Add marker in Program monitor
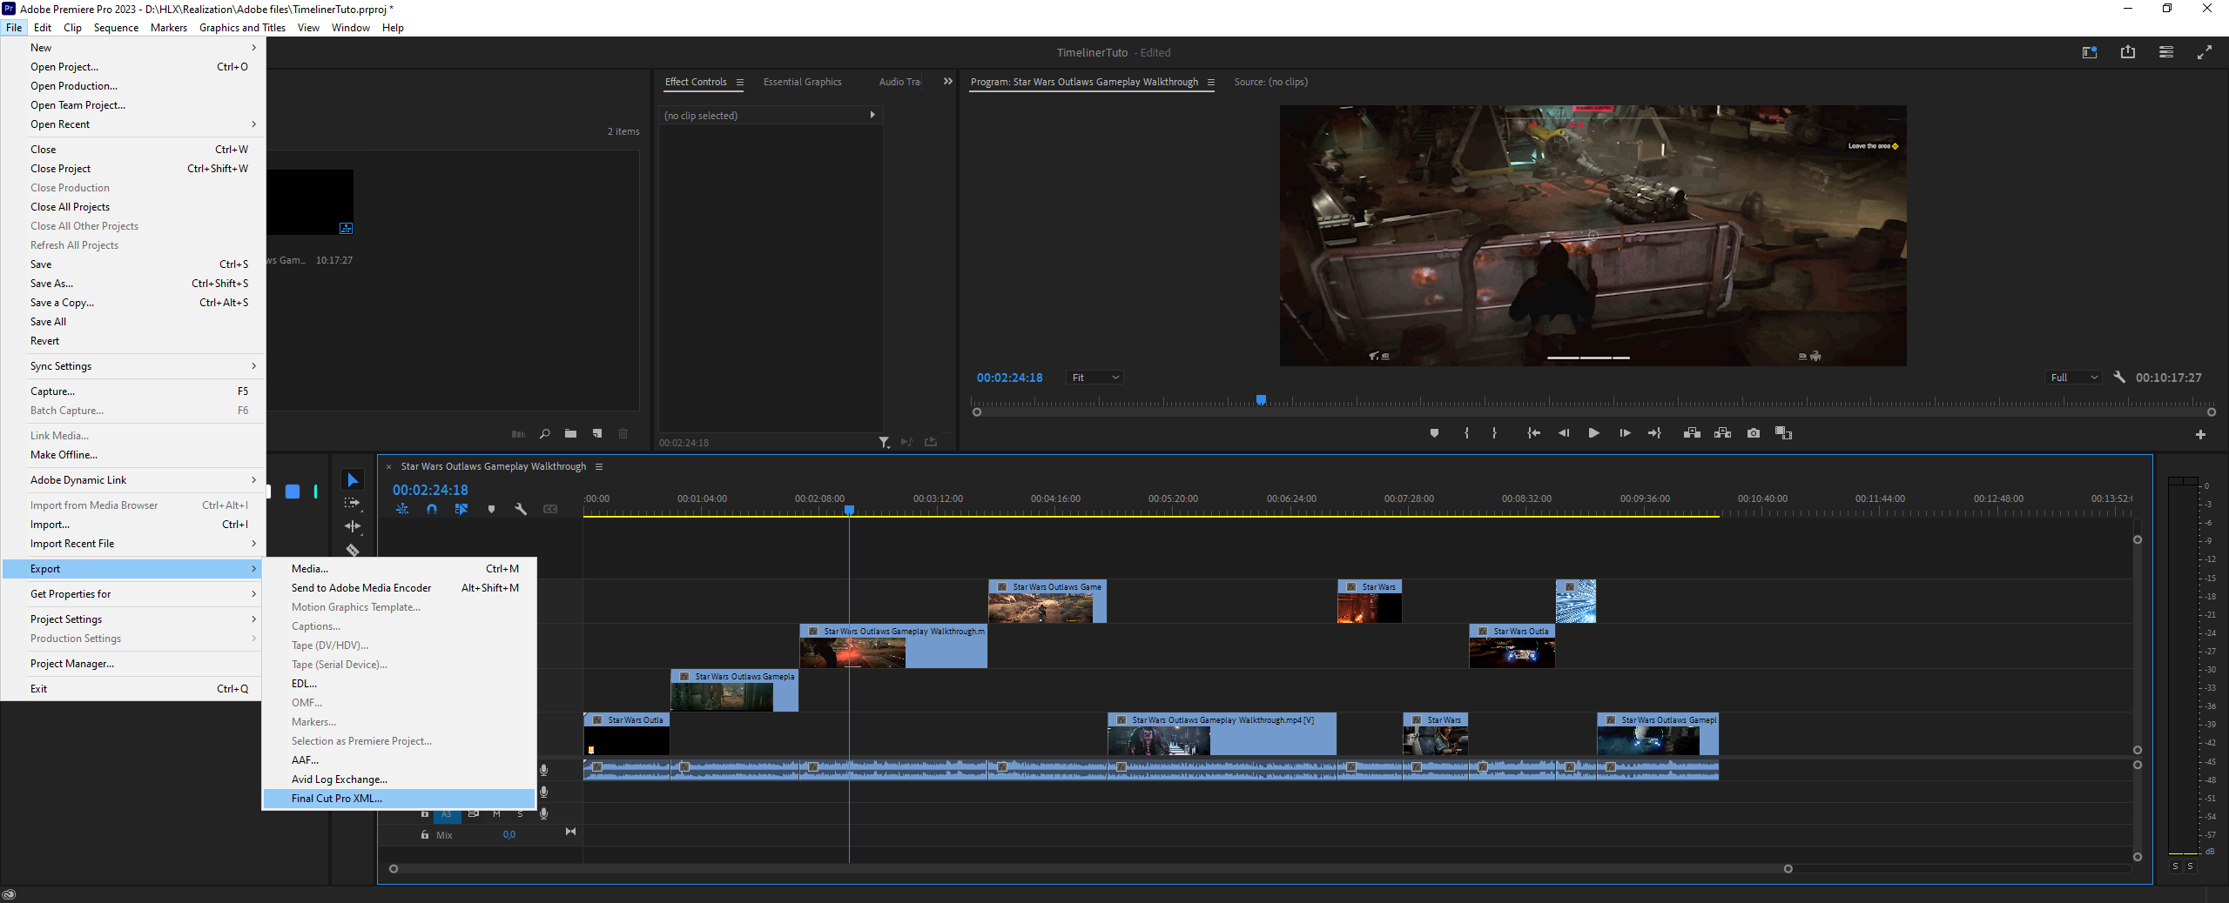This screenshot has width=2229, height=903. (x=1434, y=433)
